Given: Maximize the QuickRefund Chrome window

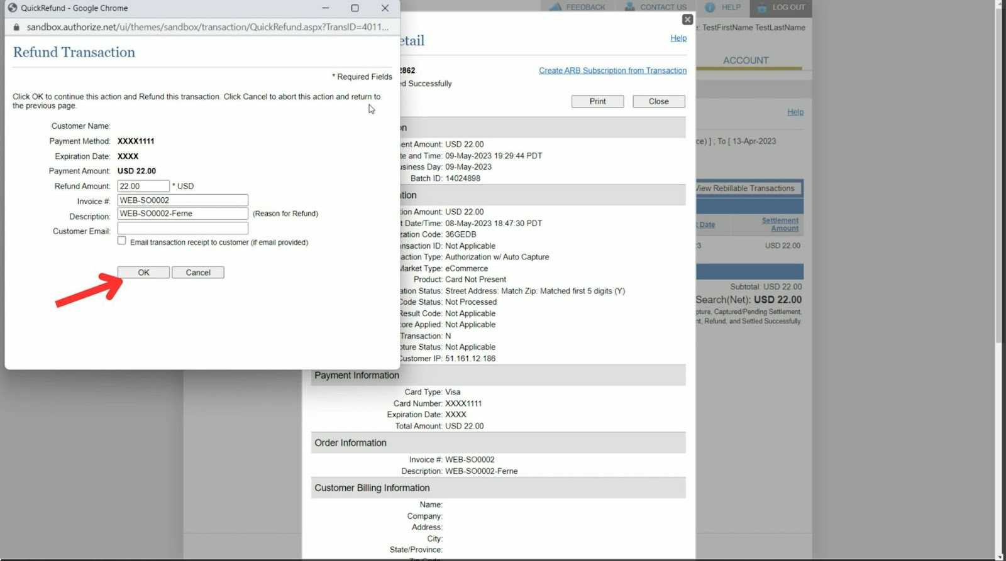Looking at the screenshot, I should point(355,8).
